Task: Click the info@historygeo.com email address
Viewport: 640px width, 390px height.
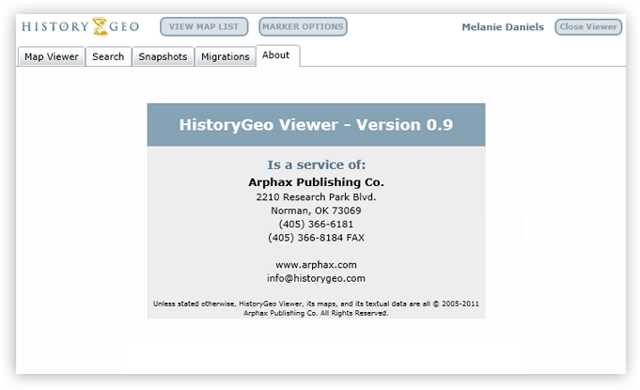Action: pos(316,278)
